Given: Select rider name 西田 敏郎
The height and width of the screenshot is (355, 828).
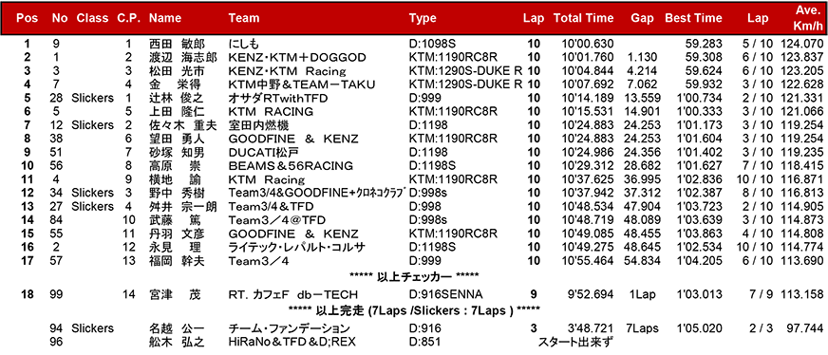Looking at the screenshot, I should (176, 44).
